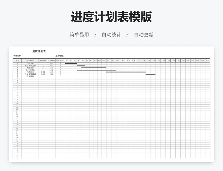
Task: Click the 序号 column header
Action: 17,61
